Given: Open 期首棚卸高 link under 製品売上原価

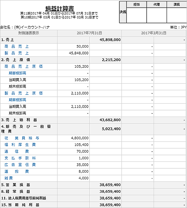Looking at the screenshot, I should pos(17,100).
